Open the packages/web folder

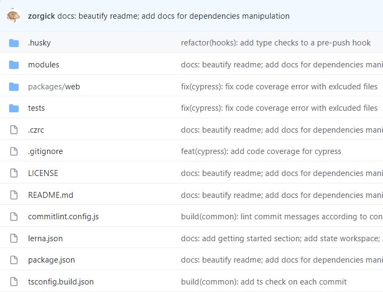(54, 87)
